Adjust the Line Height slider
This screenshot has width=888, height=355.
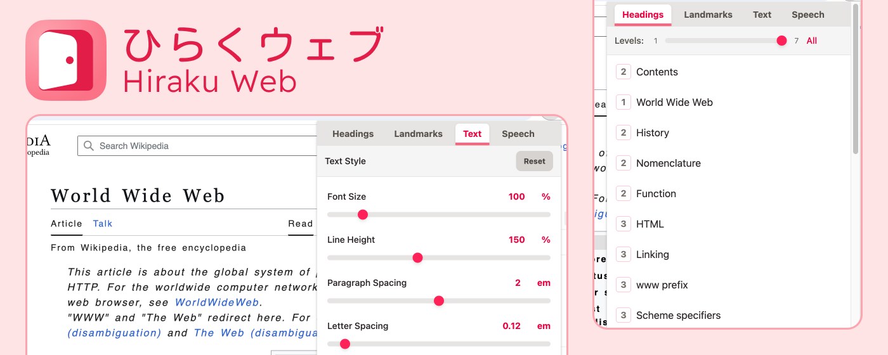click(x=439, y=258)
